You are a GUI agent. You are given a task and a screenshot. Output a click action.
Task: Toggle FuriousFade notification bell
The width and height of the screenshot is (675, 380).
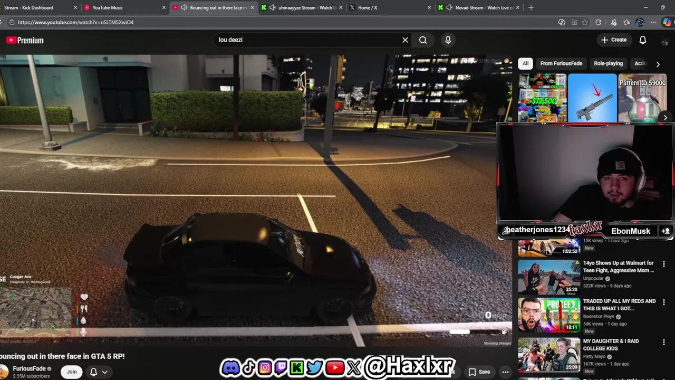(93, 372)
